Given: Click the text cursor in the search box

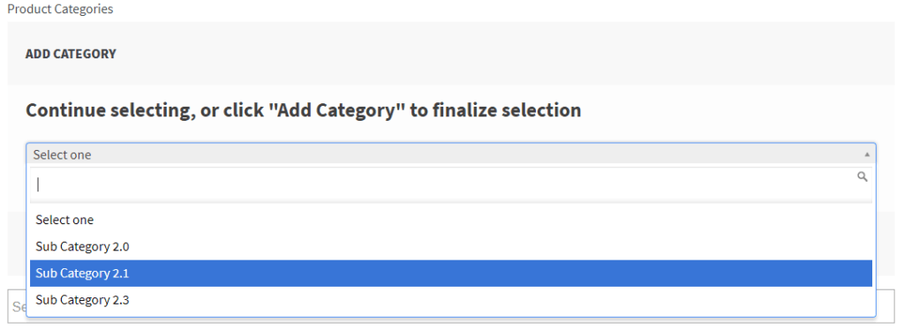Looking at the screenshot, I should 38,184.
